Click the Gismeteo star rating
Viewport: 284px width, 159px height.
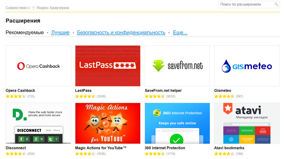click(x=224, y=96)
